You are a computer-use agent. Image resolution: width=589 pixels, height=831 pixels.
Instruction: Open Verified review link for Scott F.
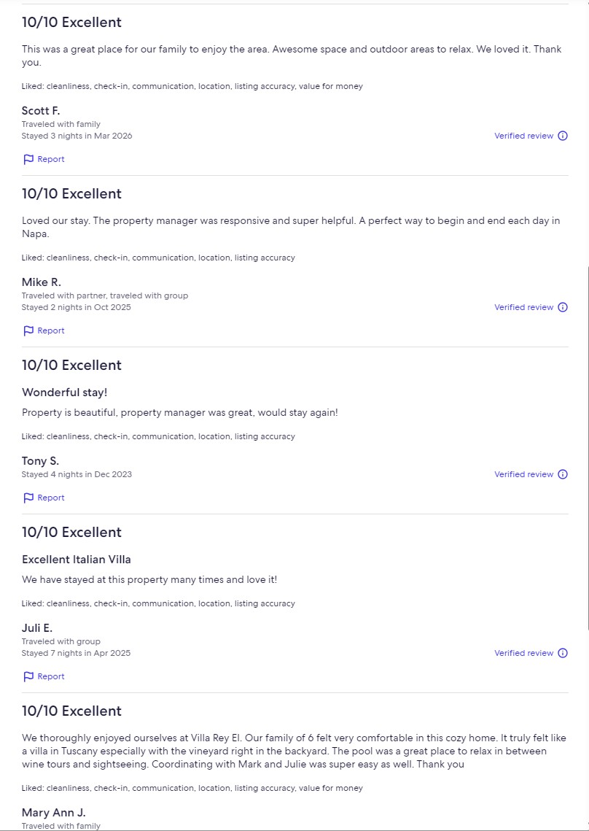pyautogui.click(x=524, y=136)
